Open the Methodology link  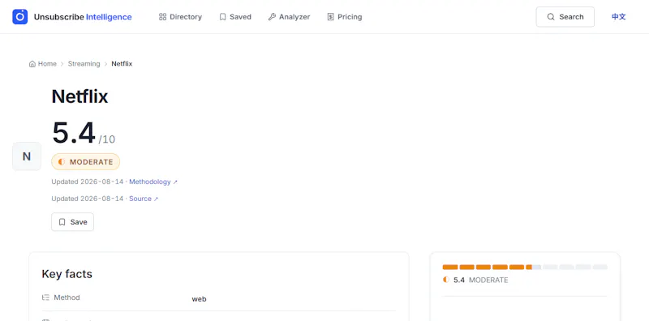[x=153, y=182]
